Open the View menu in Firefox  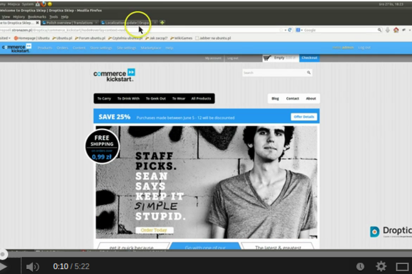click(x=6, y=17)
